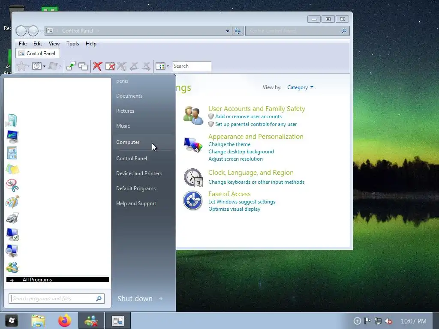439x329 pixels.
Task: Click the network tray icon
Action: [378, 321]
